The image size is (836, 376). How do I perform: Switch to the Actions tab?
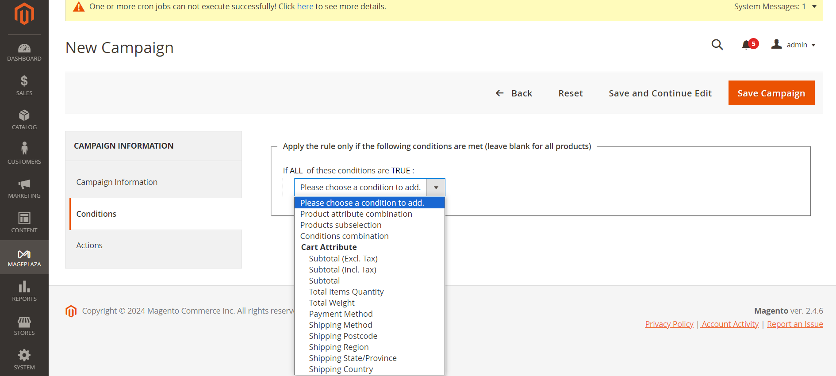click(89, 246)
